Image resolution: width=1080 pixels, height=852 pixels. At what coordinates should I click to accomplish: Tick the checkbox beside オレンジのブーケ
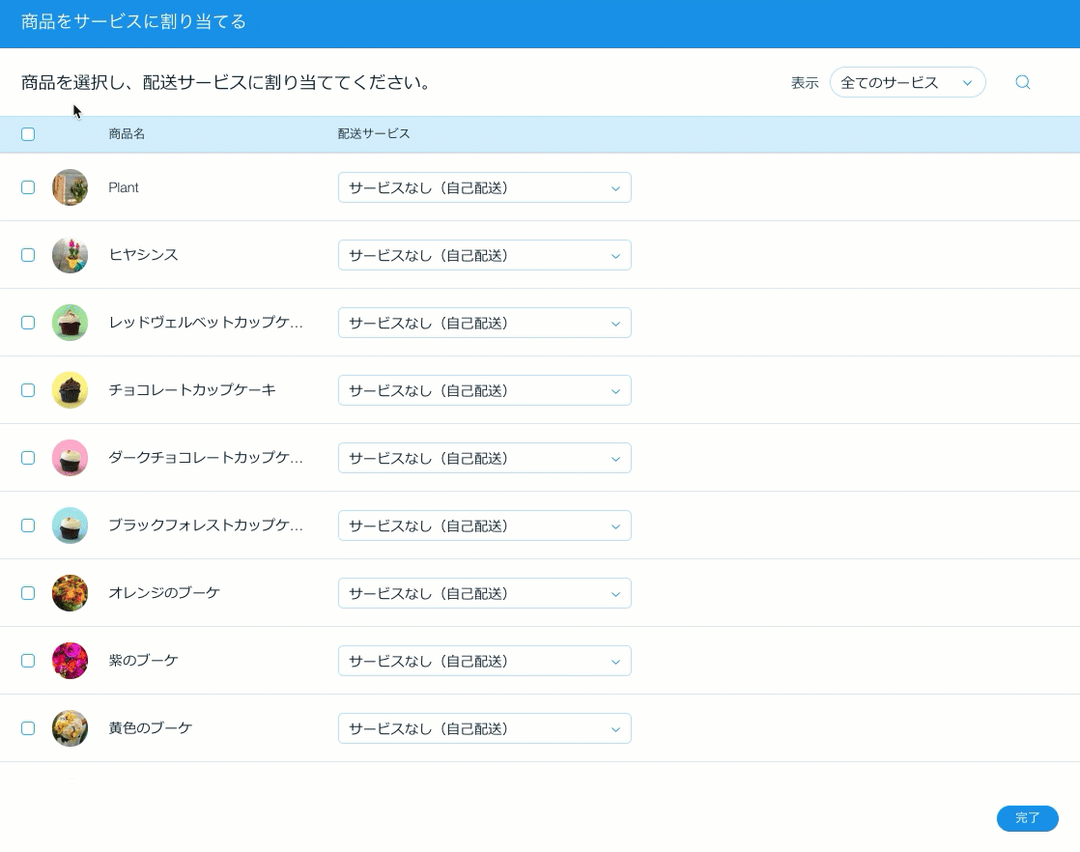(x=28, y=593)
